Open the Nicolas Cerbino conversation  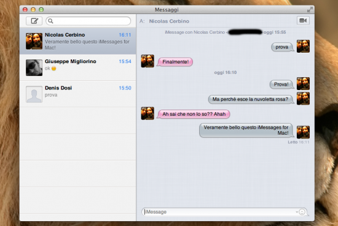click(x=77, y=41)
